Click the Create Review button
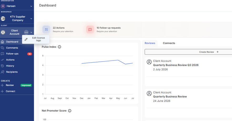 [188, 52]
